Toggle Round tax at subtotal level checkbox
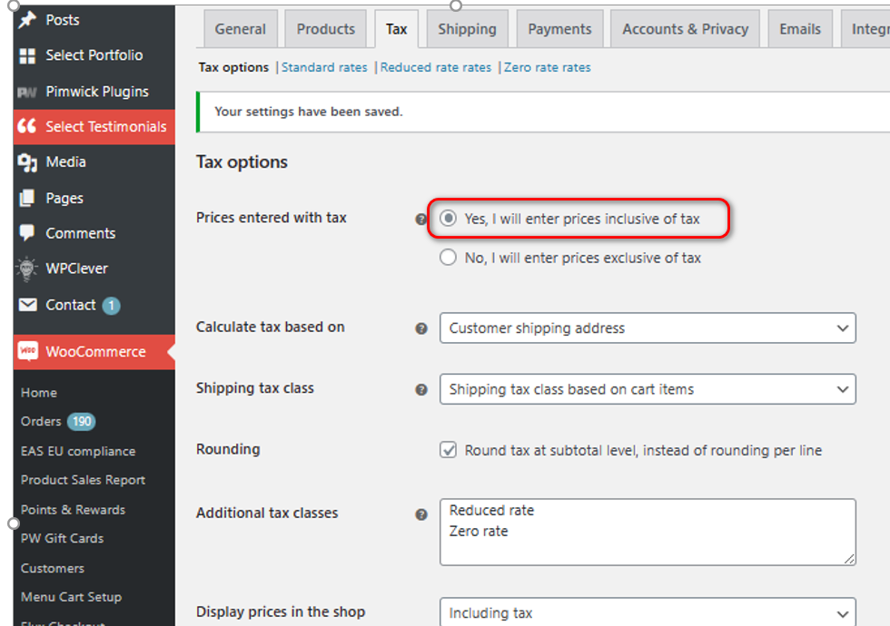The width and height of the screenshot is (890, 626). [448, 450]
